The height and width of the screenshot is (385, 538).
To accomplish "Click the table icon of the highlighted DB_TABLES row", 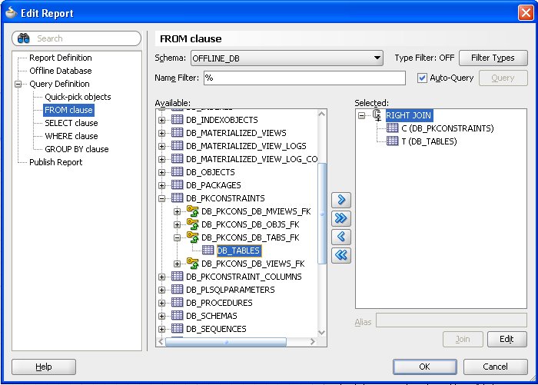I will [x=208, y=251].
